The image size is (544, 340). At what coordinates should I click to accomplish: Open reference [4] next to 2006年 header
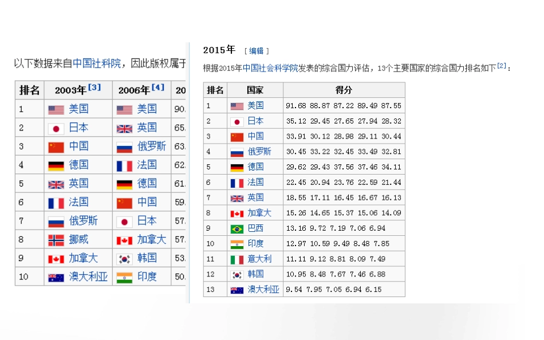click(158, 87)
